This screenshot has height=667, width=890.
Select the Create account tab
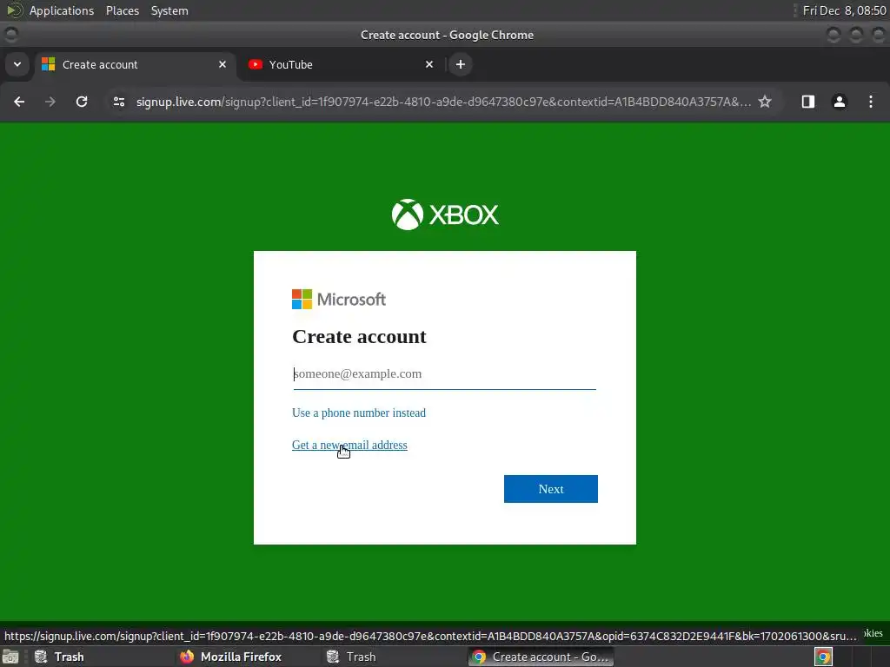(135, 64)
